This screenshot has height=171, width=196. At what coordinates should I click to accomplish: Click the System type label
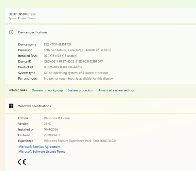(26, 73)
